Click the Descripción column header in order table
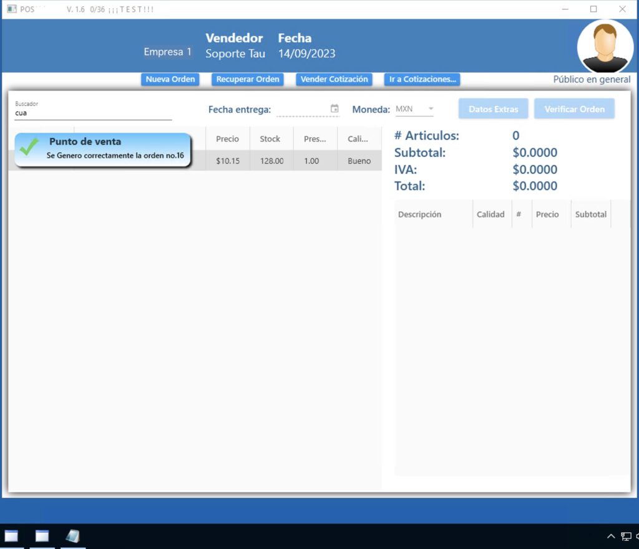The height and width of the screenshot is (549, 639). (419, 214)
